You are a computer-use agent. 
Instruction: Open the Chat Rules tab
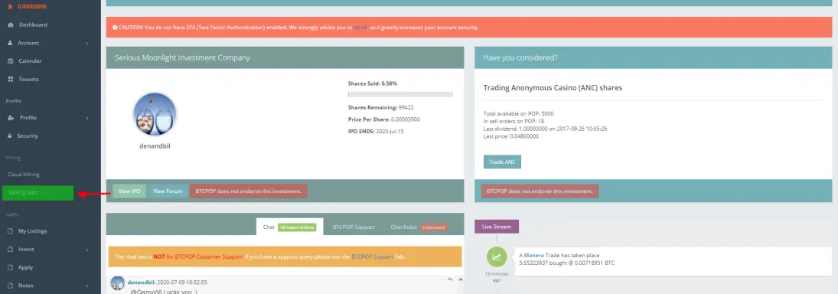pos(403,227)
